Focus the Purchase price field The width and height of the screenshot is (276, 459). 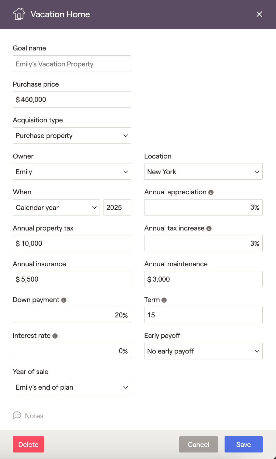[72, 100]
